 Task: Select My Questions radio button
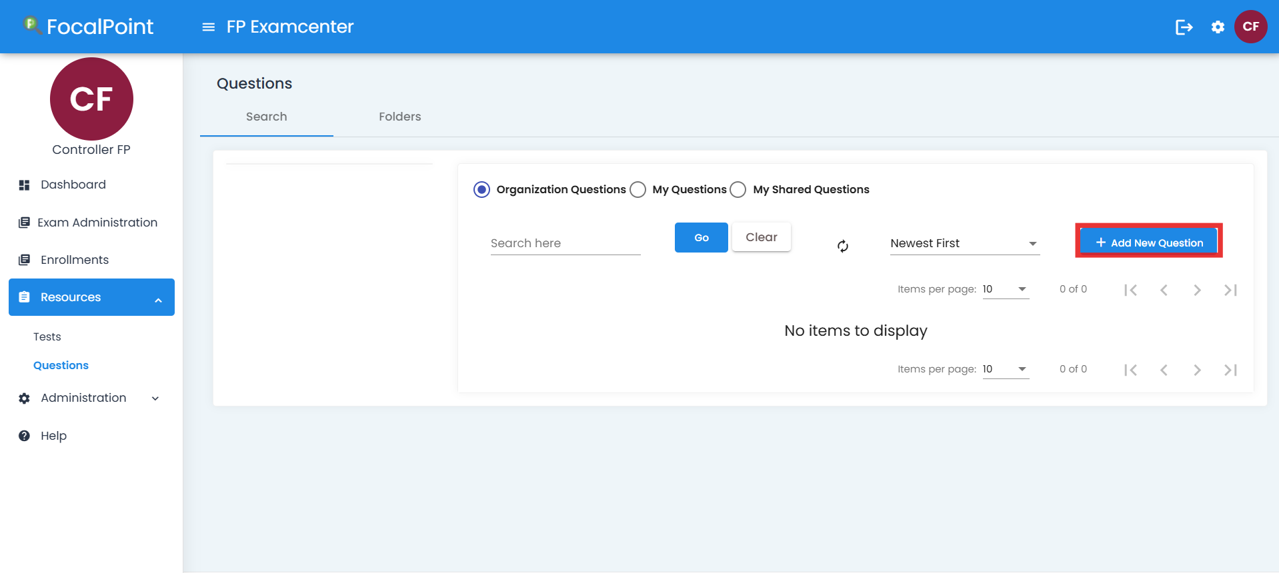638,190
